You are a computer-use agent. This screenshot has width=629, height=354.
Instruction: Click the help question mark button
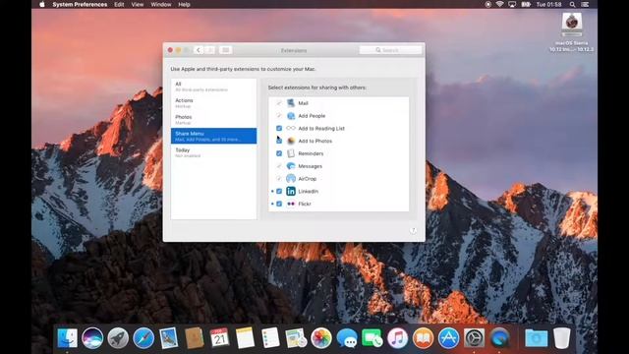pyautogui.click(x=413, y=230)
